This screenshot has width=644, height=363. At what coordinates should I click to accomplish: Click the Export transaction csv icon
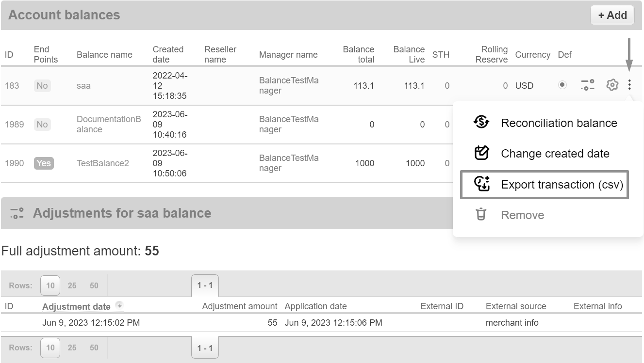(481, 184)
